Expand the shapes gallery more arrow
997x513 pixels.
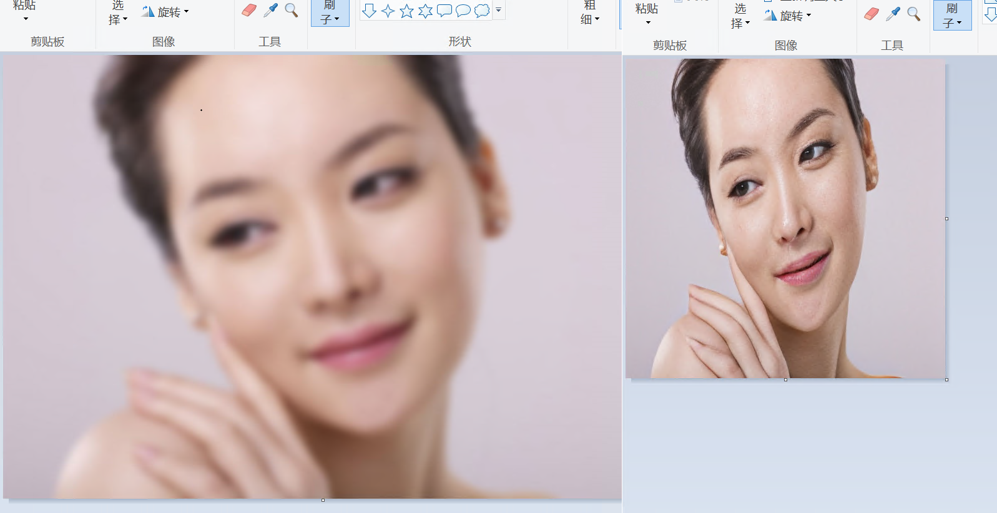[499, 10]
